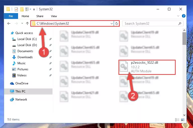The image size is (193, 128).
Task: Click the pin icon beside Local Disk (D:)
Action: (x=50, y=45)
